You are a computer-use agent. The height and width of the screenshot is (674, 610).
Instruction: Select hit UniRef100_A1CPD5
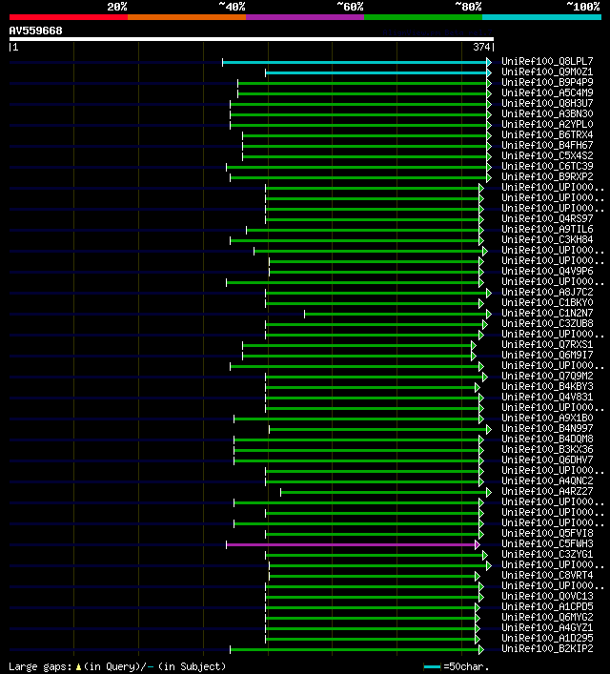pyautogui.click(x=547, y=606)
